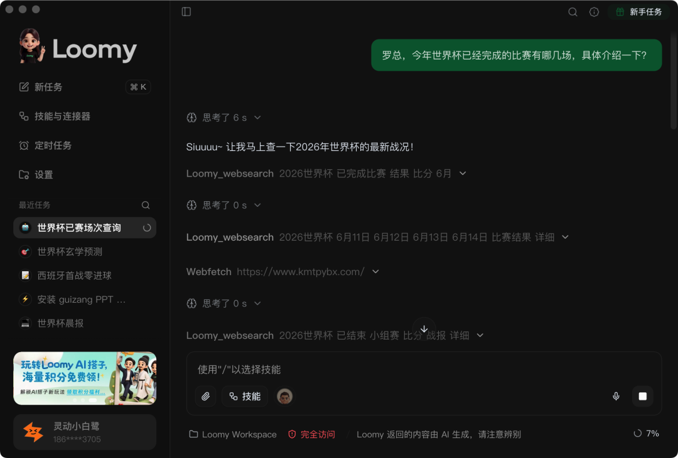The width and height of the screenshot is (678, 458).
Task: Open the 技能 button
Action: click(245, 396)
